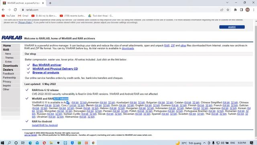Open Downloads in the sidebar

pos(10,66)
